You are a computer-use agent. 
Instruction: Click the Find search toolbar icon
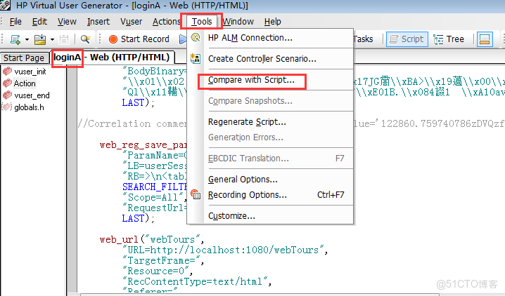point(85,39)
